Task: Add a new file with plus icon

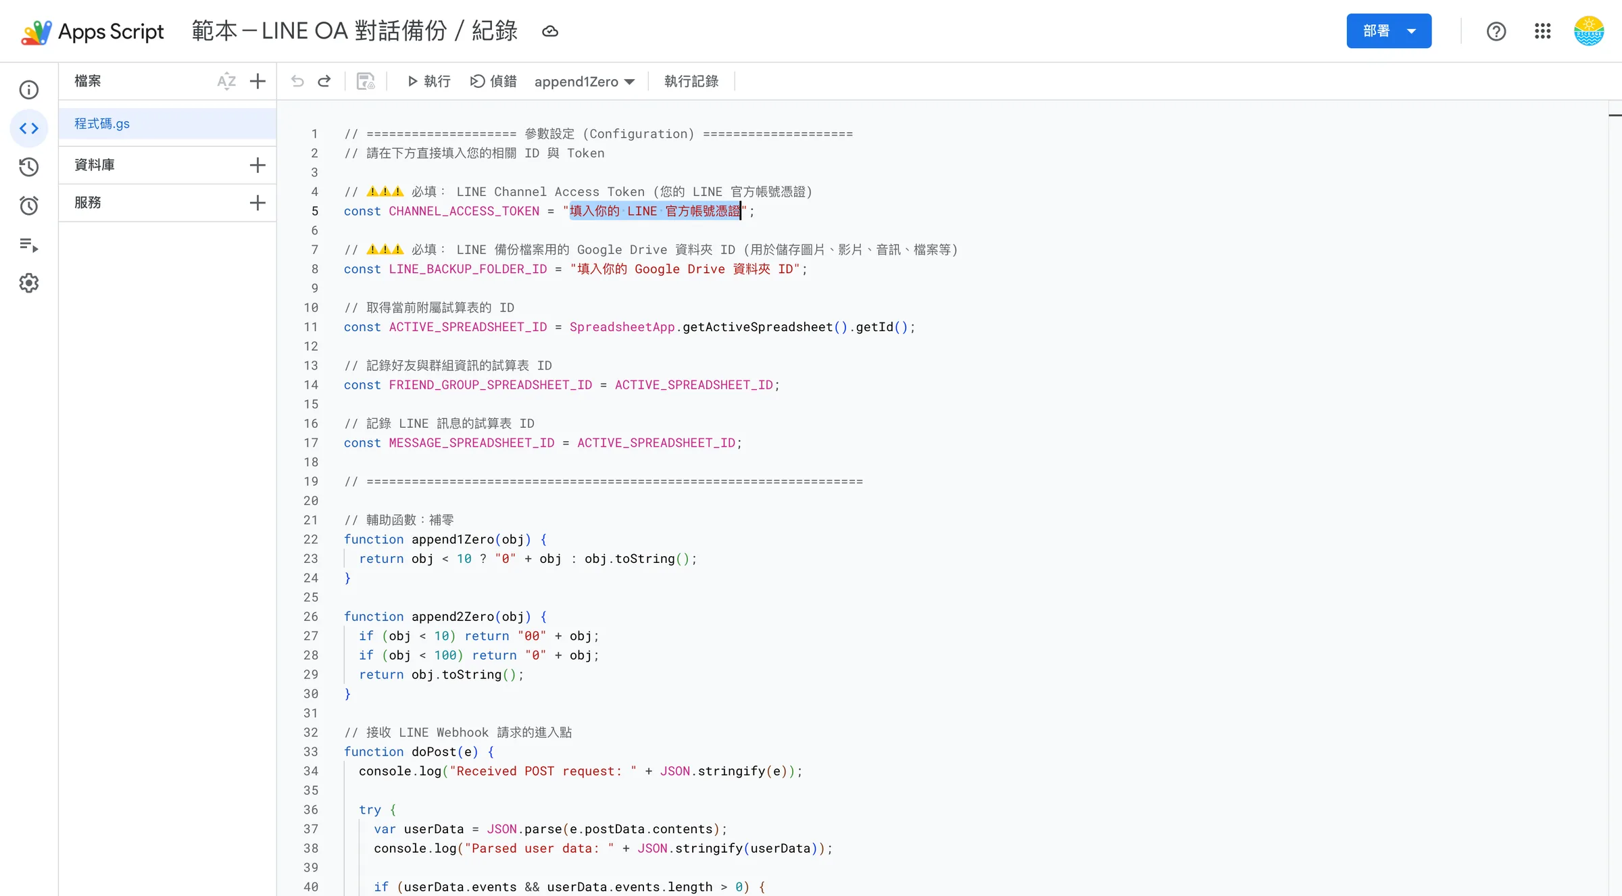Action: point(257,81)
